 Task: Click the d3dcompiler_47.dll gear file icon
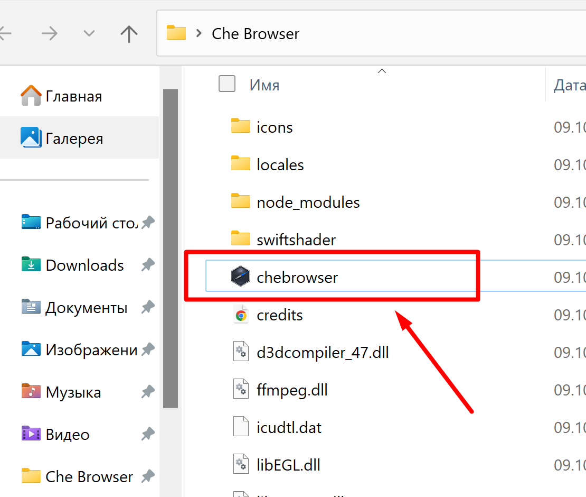241,352
